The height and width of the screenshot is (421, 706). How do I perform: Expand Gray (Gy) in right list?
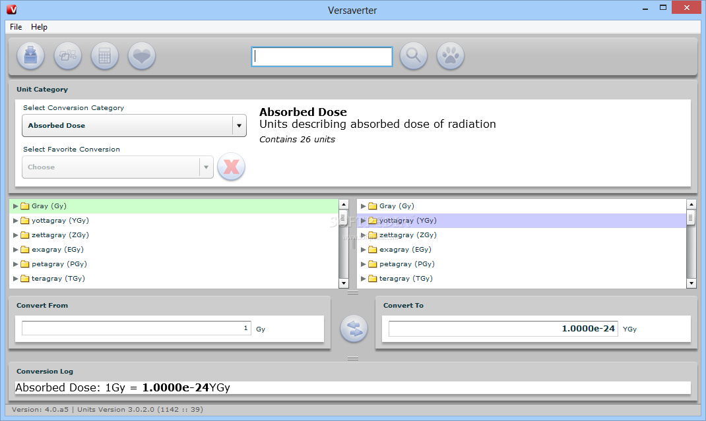[x=363, y=206]
